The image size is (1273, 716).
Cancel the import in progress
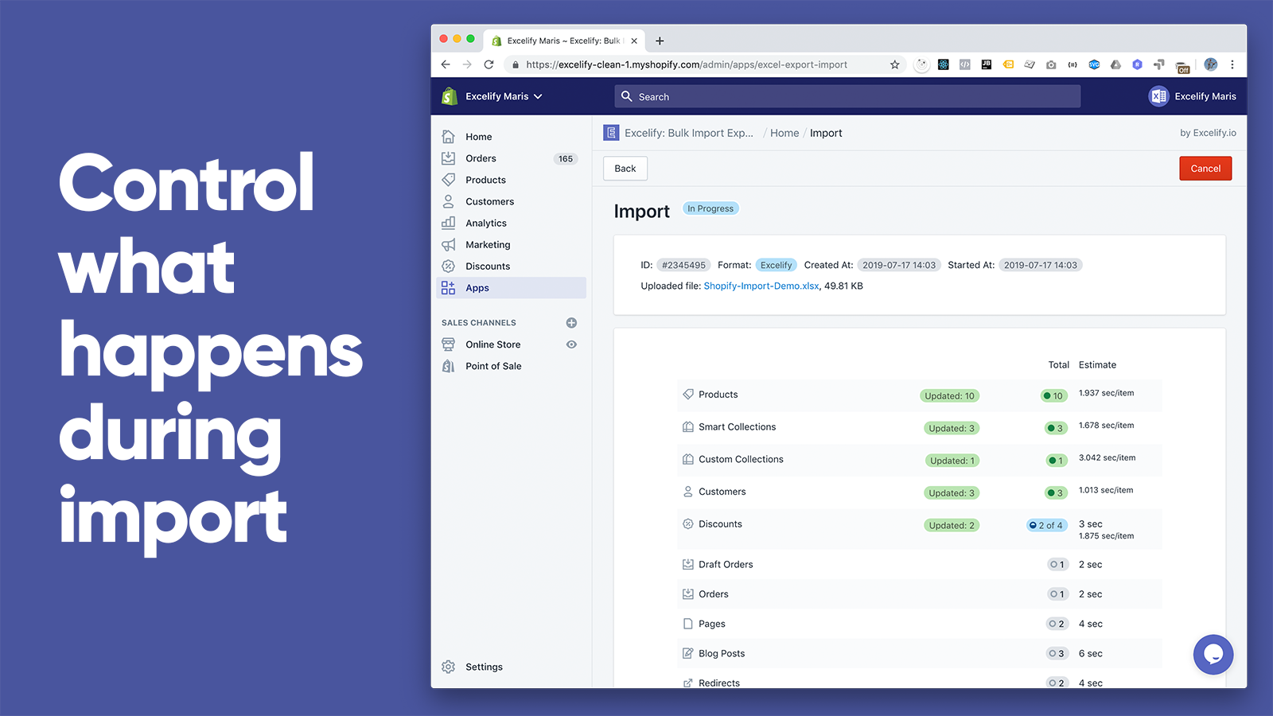click(1205, 169)
